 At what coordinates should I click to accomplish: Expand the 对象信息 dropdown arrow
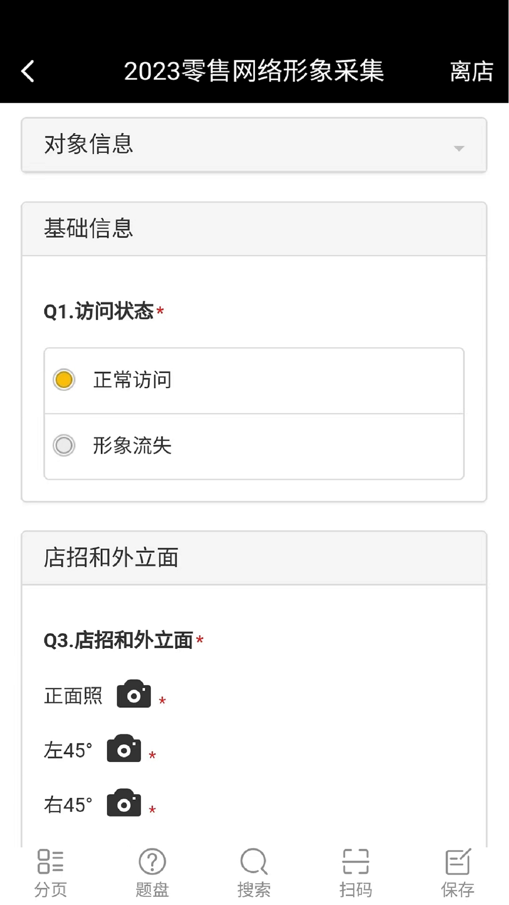tap(459, 148)
